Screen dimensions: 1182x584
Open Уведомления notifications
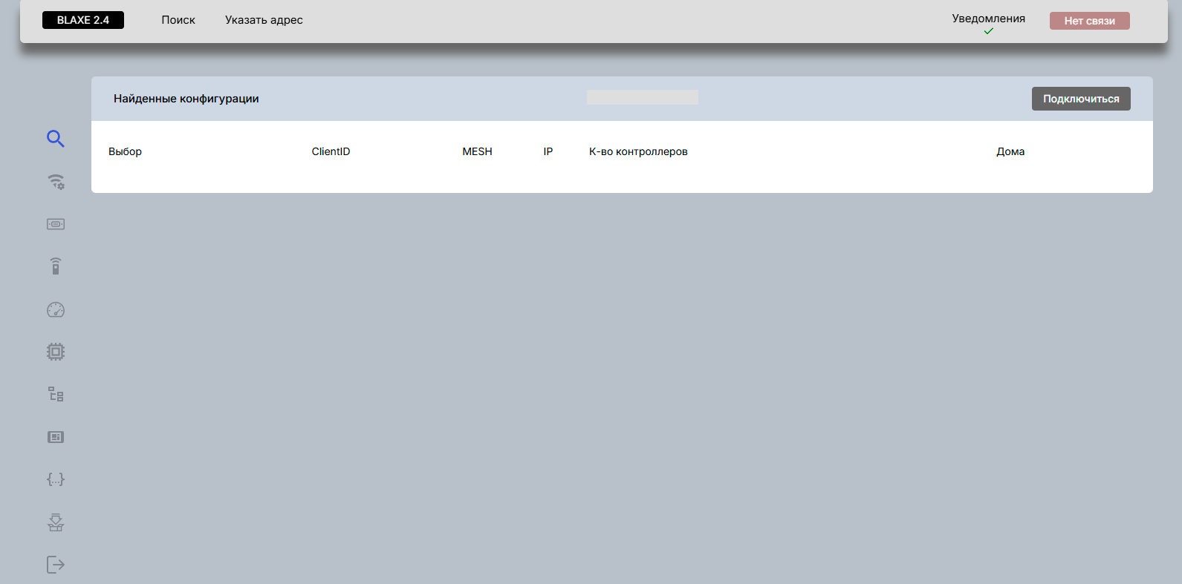tap(988, 19)
